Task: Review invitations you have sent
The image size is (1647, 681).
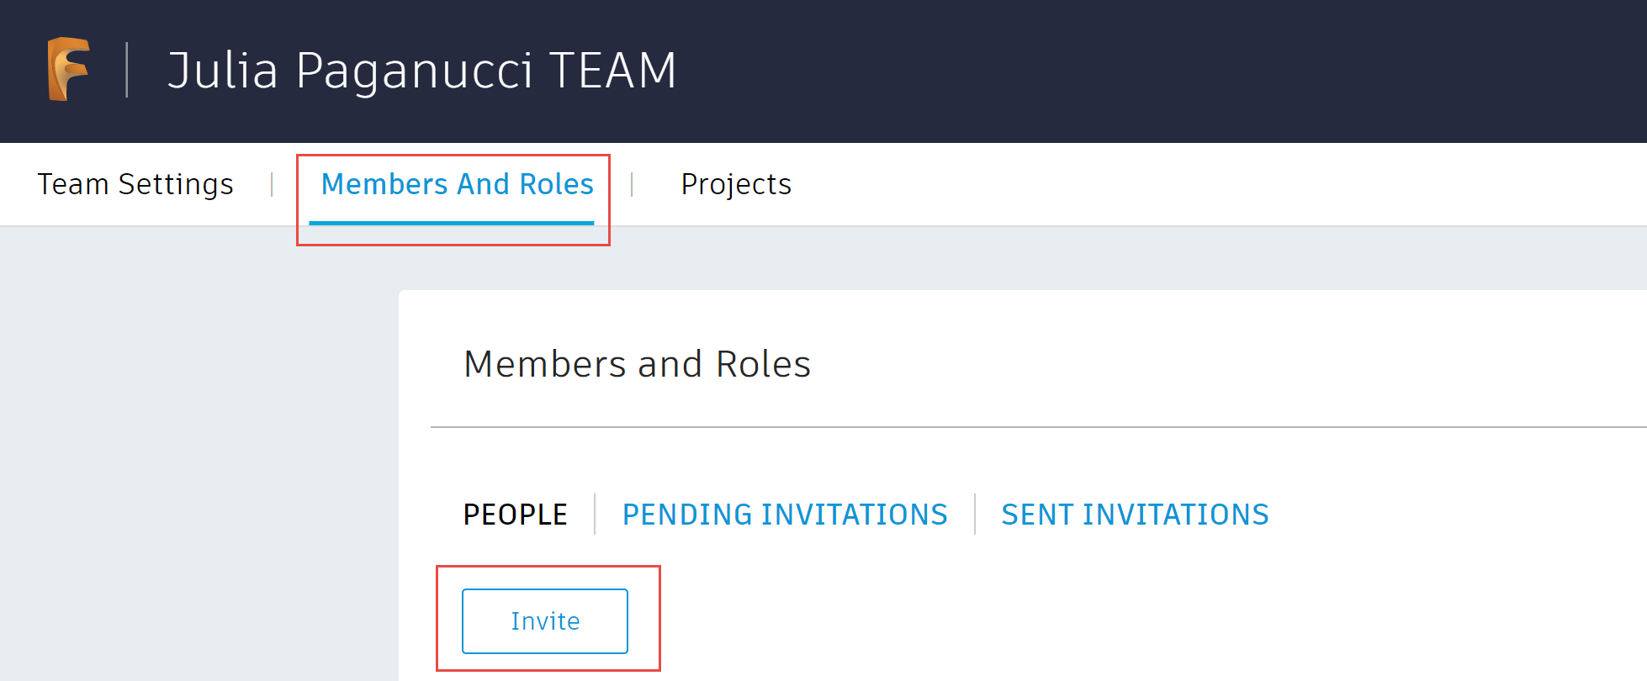Action: 1135,514
